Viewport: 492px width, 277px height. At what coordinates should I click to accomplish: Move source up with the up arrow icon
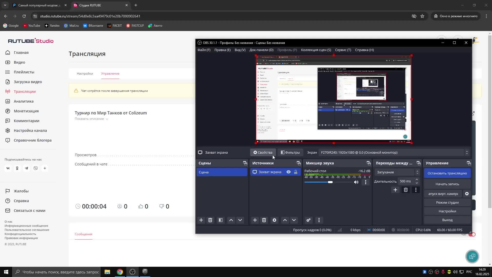click(285, 220)
